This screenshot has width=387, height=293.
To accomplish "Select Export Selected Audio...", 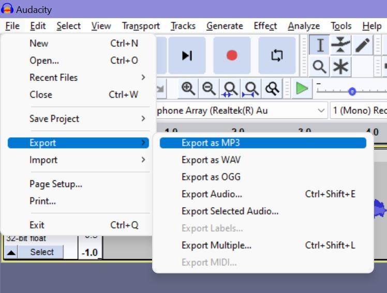I will tap(263, 211).
